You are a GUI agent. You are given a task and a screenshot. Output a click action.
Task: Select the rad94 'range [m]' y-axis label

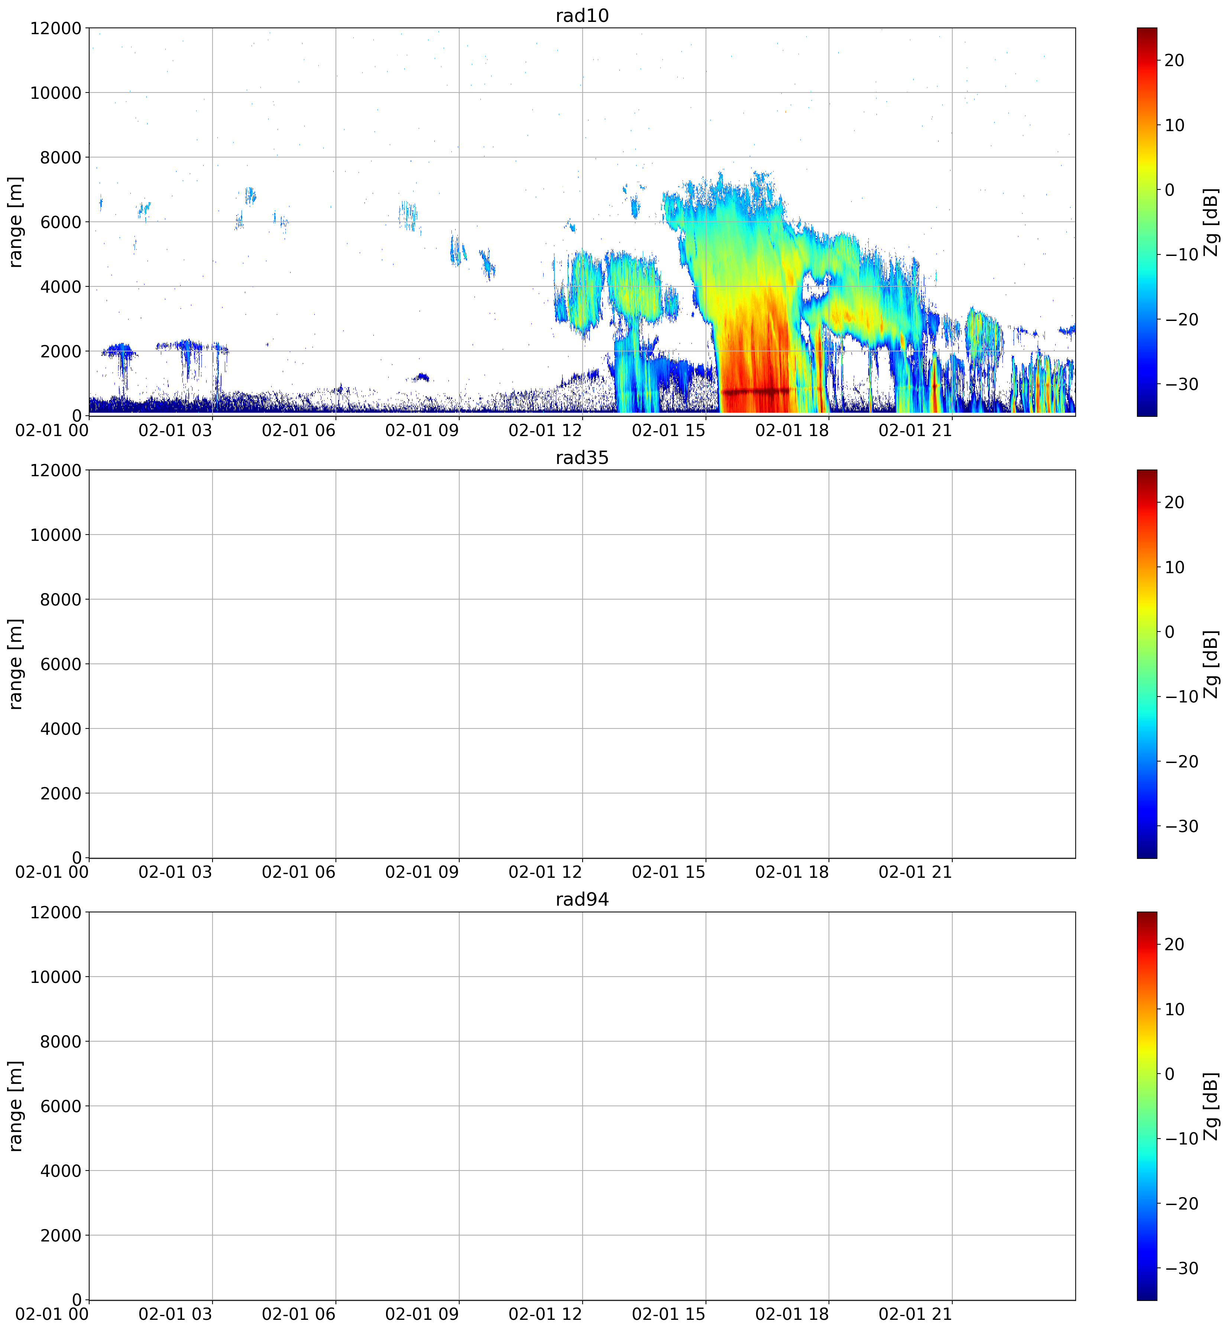pos(16,1106)
